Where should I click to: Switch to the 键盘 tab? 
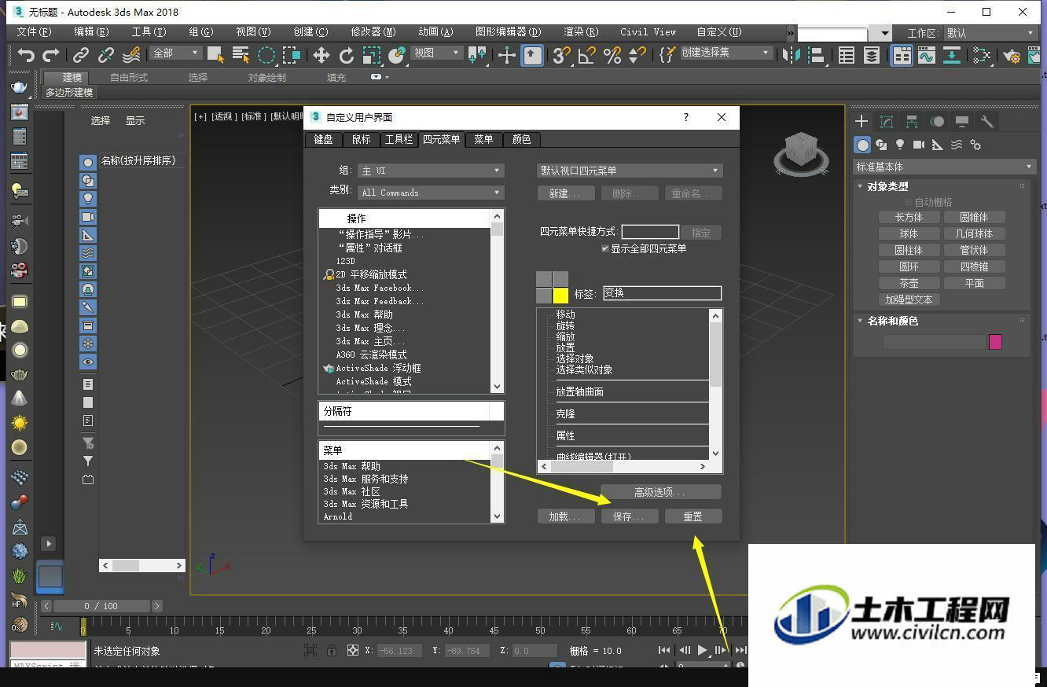click(x=323, y=139)
